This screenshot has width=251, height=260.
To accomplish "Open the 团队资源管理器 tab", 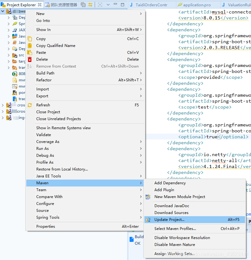I will pyautogui.click(x=61, y=5).
